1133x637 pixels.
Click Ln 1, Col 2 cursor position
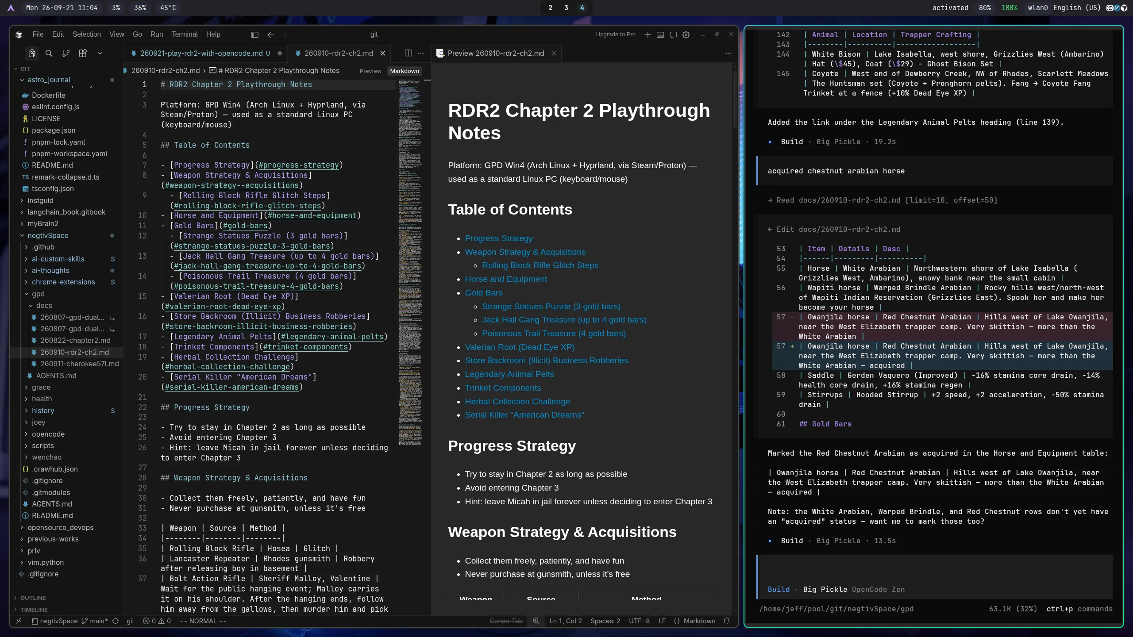(x=565, y=621)
